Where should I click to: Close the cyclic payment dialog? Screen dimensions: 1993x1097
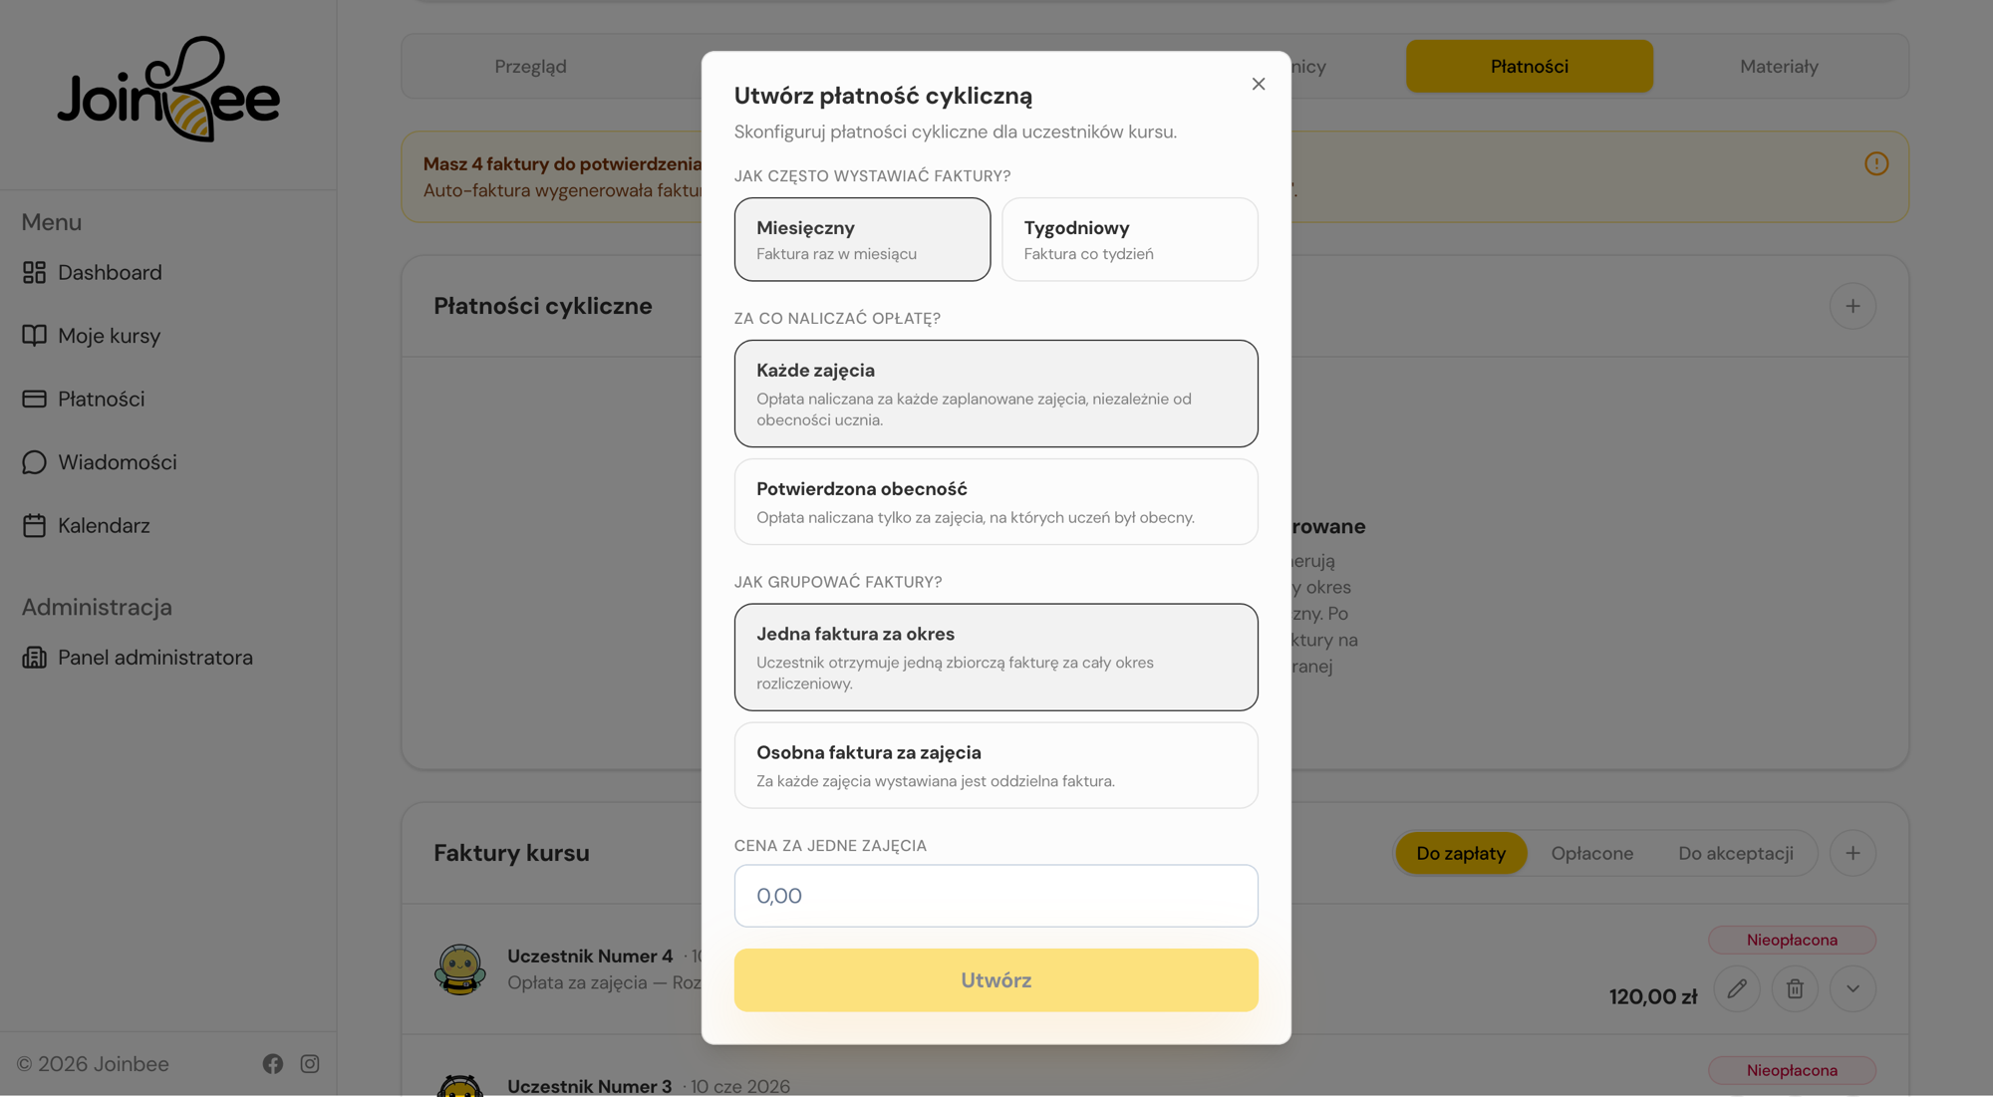(x=1259, y=84)
